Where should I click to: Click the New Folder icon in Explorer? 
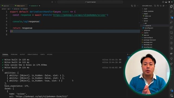pos(158,6)
